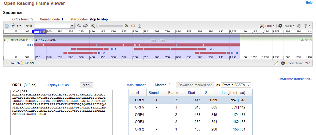The image size is (316, 135).
Task: Click the Find text input field
Action: pyautogui.click(x=52, y=26)
